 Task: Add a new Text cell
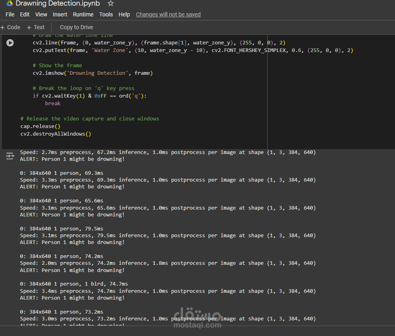point(36,28)
